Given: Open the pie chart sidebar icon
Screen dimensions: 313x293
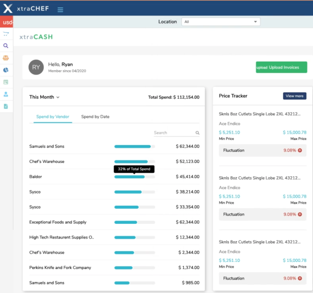Looking at the screenshot, I should [6, 70].
